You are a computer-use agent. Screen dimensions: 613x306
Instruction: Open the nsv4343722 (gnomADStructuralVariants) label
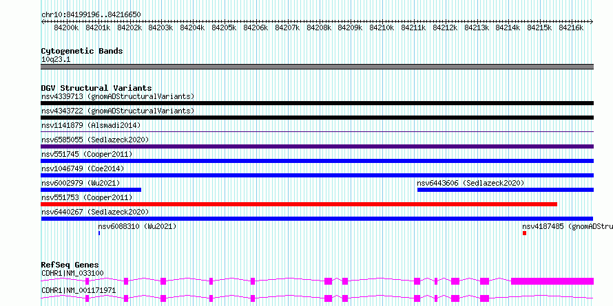(118, 111)
